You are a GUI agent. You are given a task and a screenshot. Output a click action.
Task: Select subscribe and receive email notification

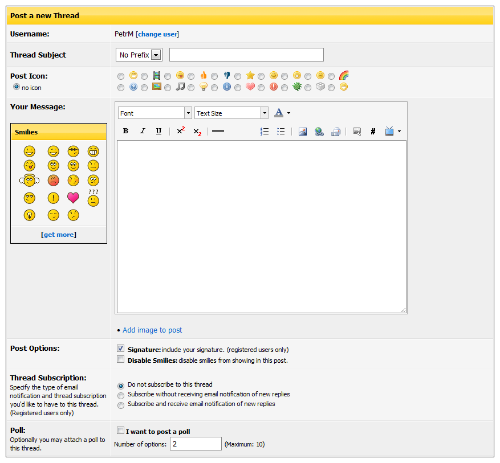(x=120, y=405)
